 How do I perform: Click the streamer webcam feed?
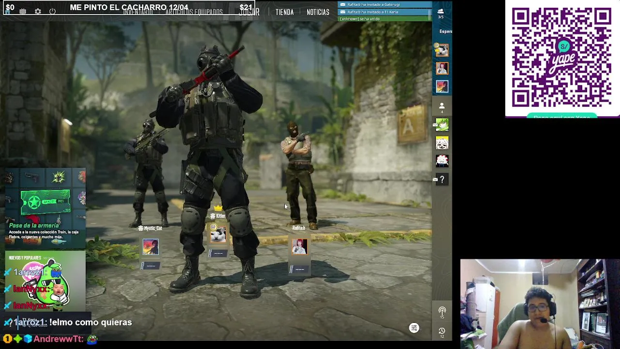[x=540, y=304]
